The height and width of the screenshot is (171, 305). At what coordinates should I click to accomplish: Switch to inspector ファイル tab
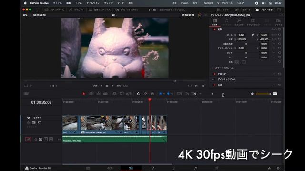[x=278, y=22]
